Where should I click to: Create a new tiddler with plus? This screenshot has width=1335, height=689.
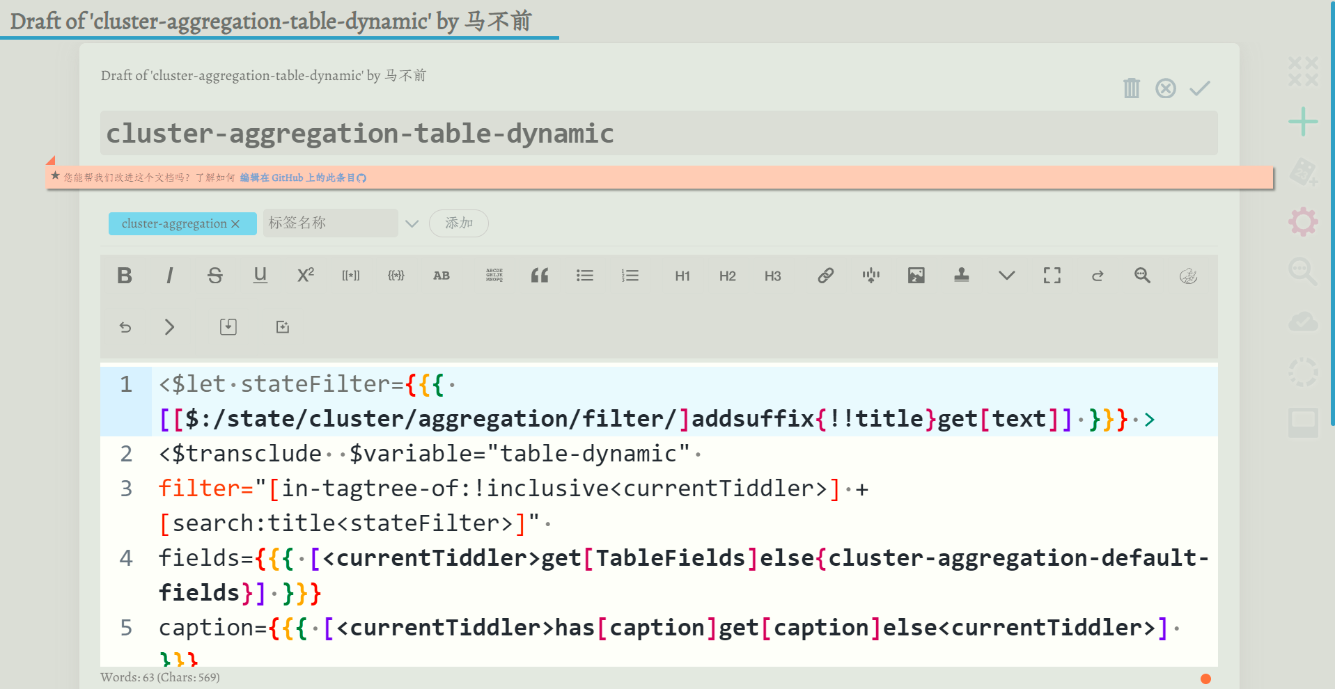[1303, 122]
